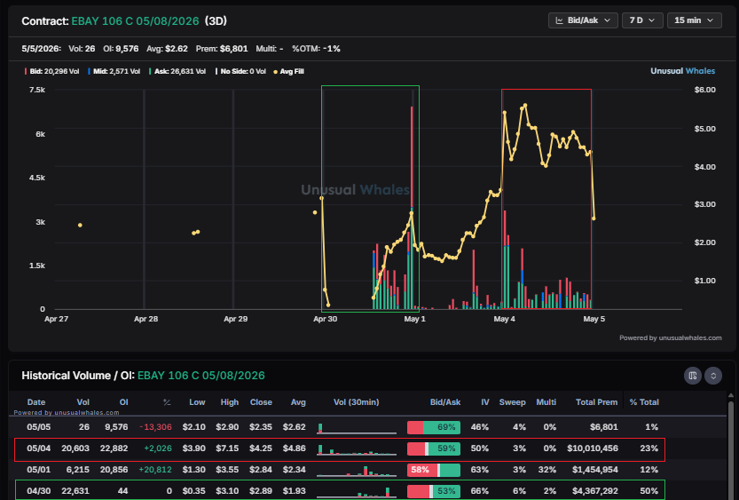Toggle the No Side volume legend
Screen dimensions: 739x500
point(240,71)
